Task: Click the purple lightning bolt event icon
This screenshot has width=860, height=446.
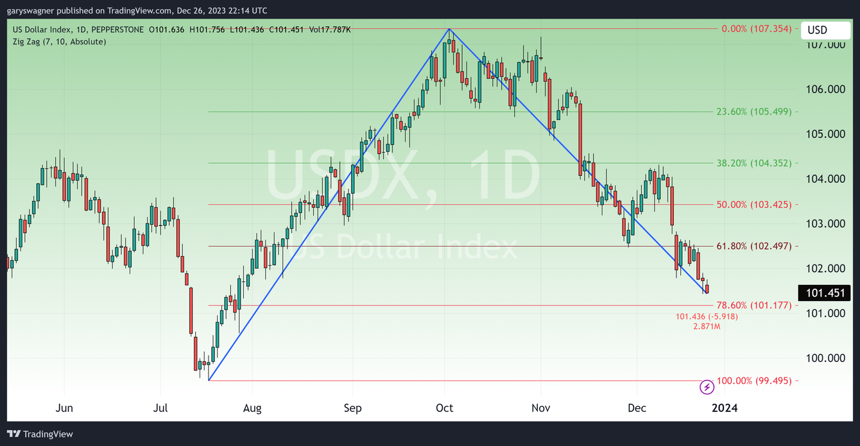Action: [707, 387]
